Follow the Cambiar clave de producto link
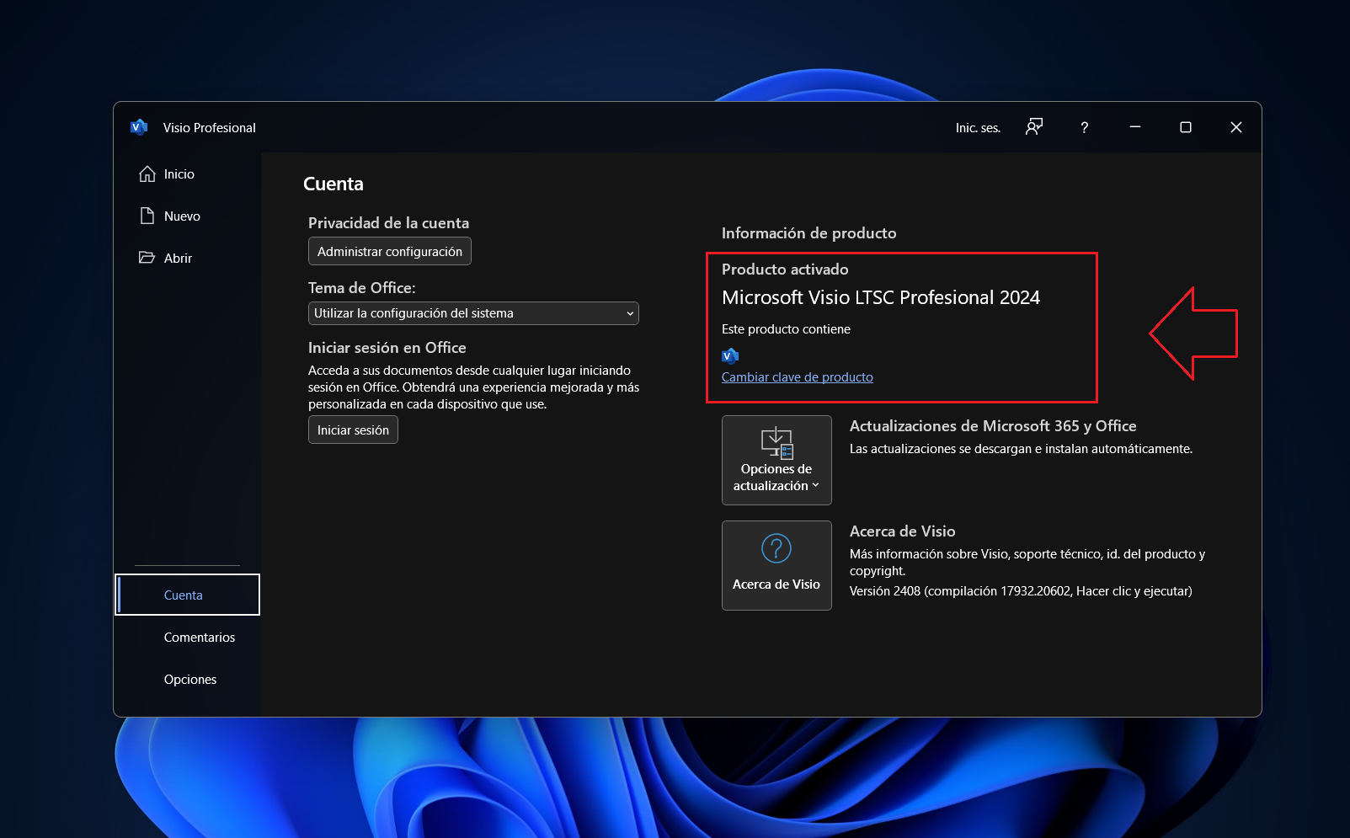 798,376
